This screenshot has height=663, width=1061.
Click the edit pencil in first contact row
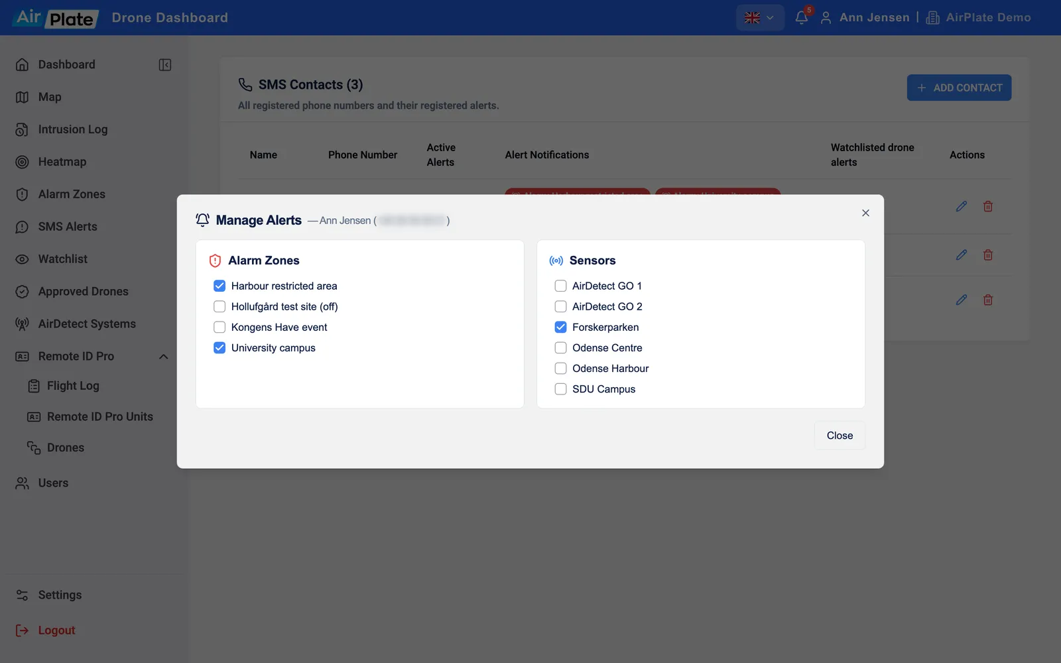click(961, 206)
